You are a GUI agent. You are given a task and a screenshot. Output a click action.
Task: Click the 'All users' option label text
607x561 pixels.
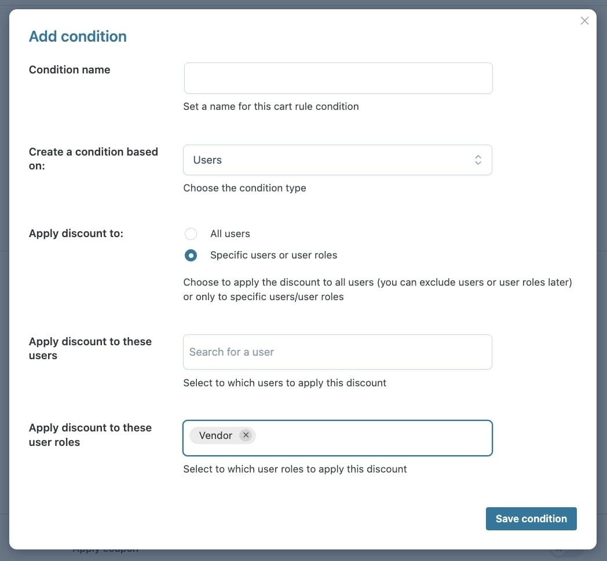[x=230, y=234]
